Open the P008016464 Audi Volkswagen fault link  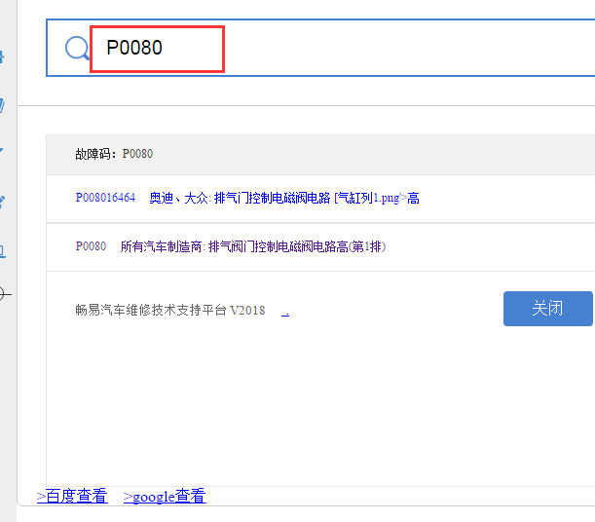tap(247, 198)
